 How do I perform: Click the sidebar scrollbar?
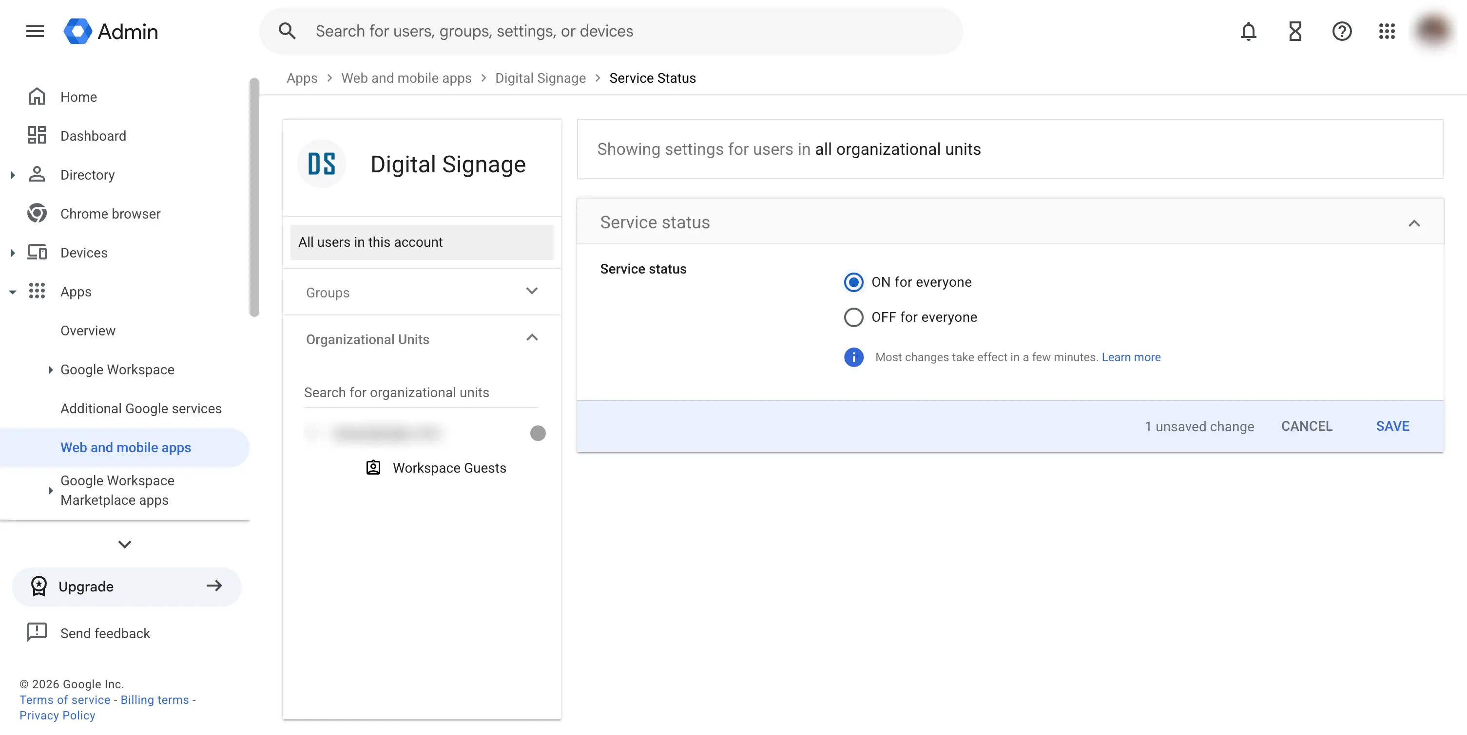pyautogui.click(x=254, y=197)
